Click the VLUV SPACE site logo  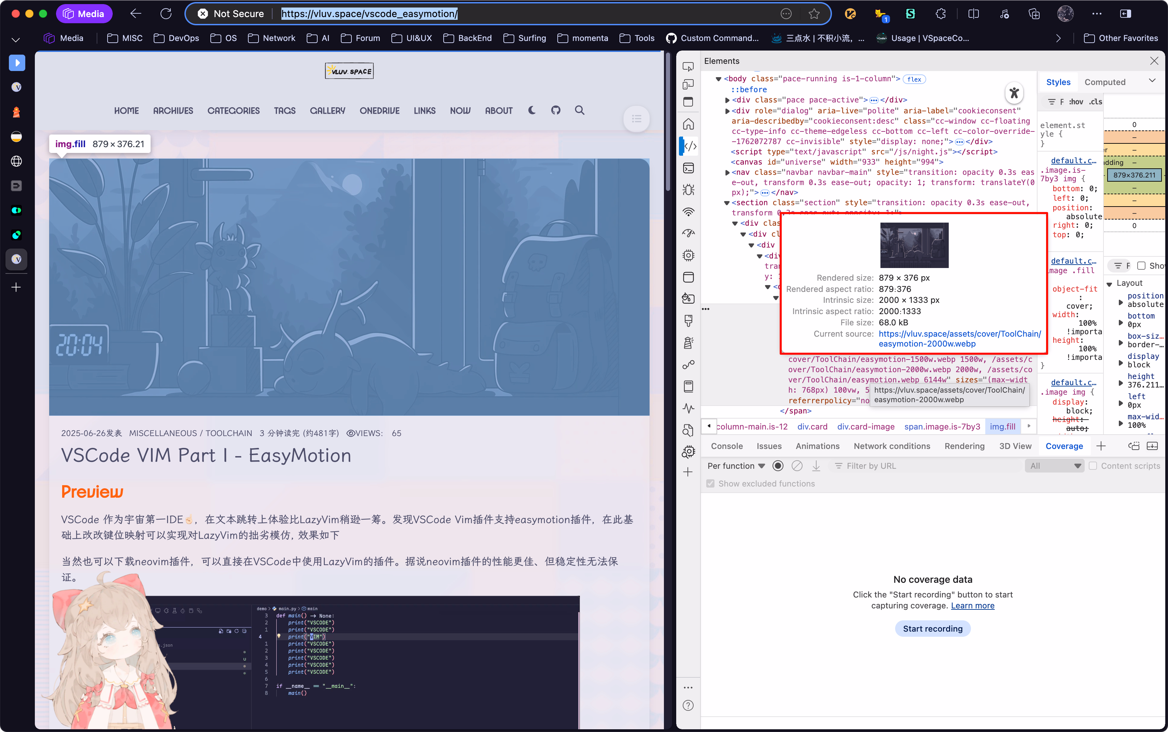[349, 71]
